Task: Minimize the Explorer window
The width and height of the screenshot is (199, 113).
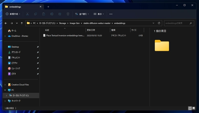Action: pyautogui.click(x=177, y=5)
